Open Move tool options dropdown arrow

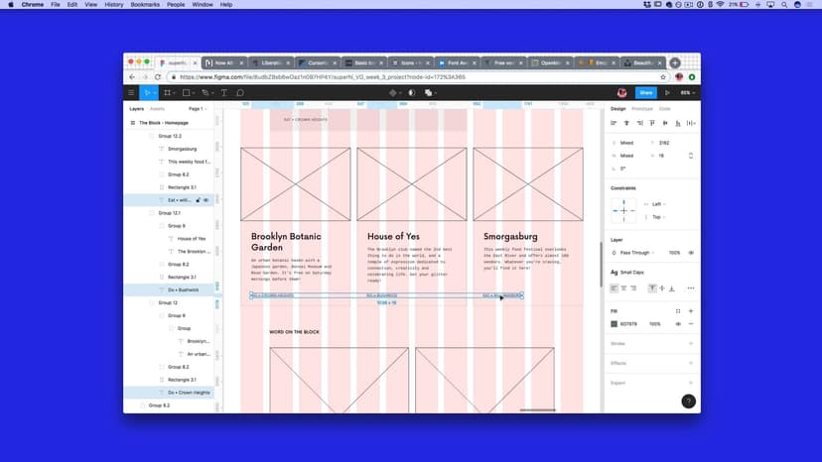coord(155,93)
